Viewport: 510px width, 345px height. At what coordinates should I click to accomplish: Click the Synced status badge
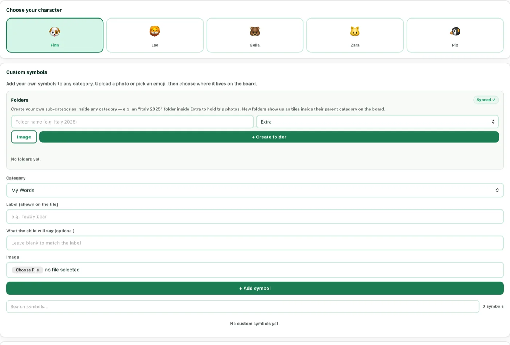click(x=486, y=100)
